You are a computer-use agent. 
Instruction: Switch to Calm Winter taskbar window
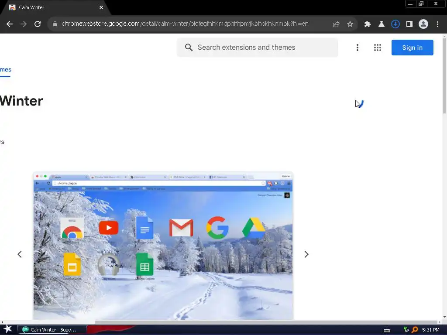[52, 330]
